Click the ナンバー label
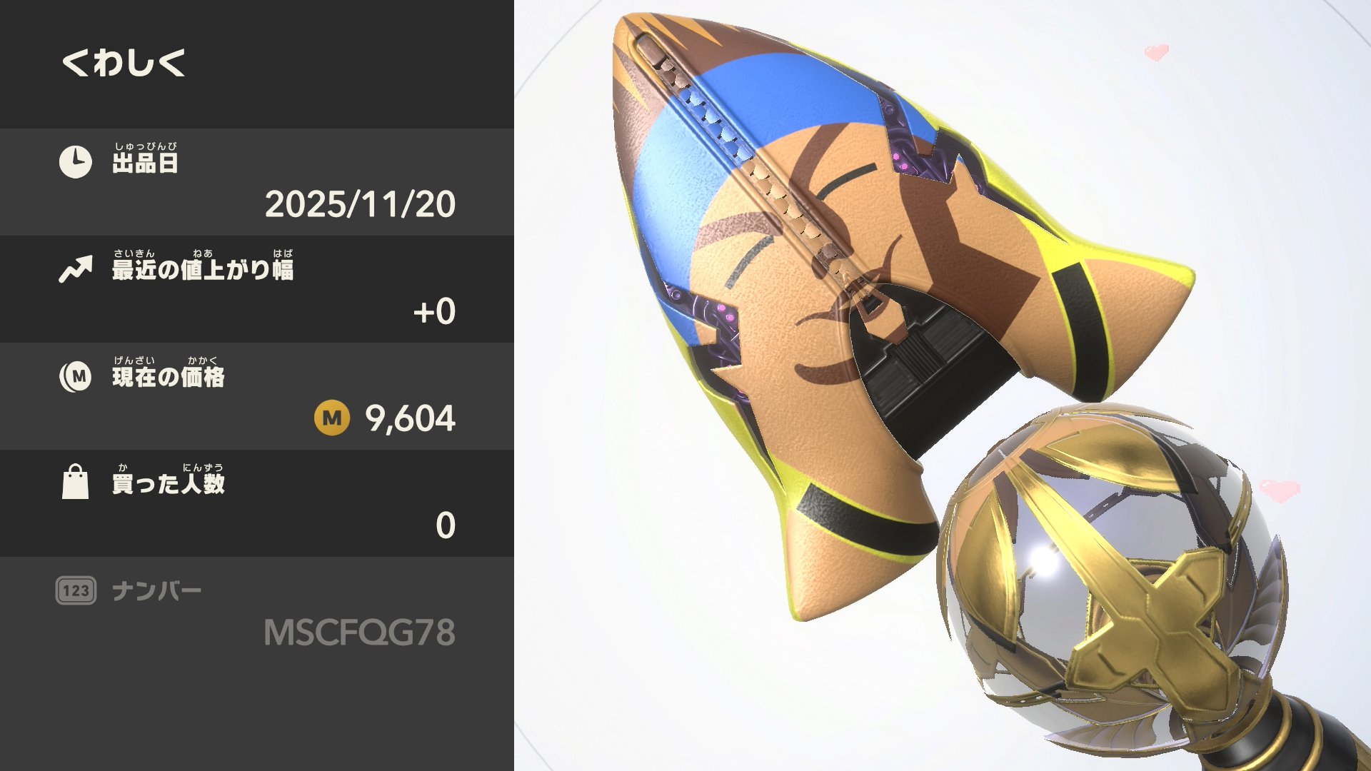 157,591
